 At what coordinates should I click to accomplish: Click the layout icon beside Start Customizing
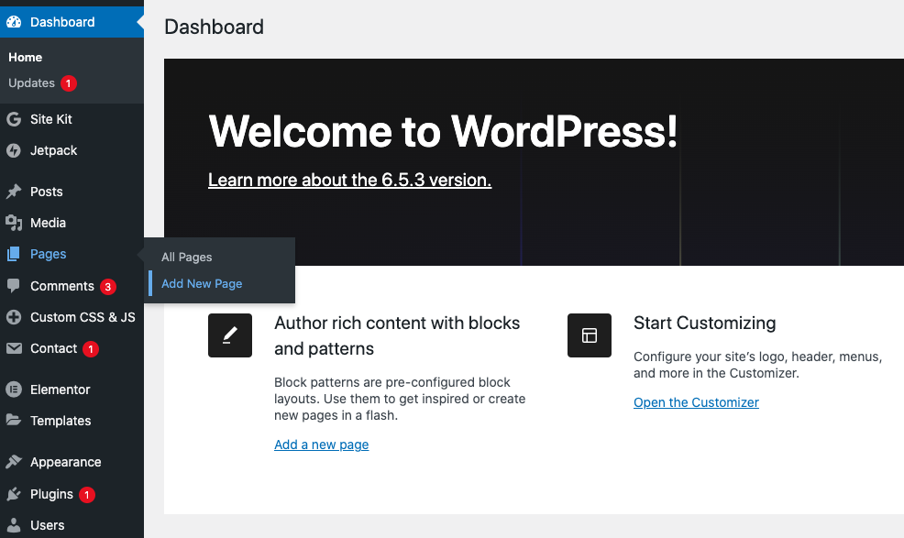[x=590, y=335]
